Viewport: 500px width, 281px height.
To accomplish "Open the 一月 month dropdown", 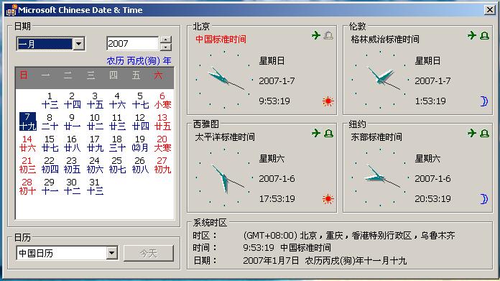I will pos(79,44).
